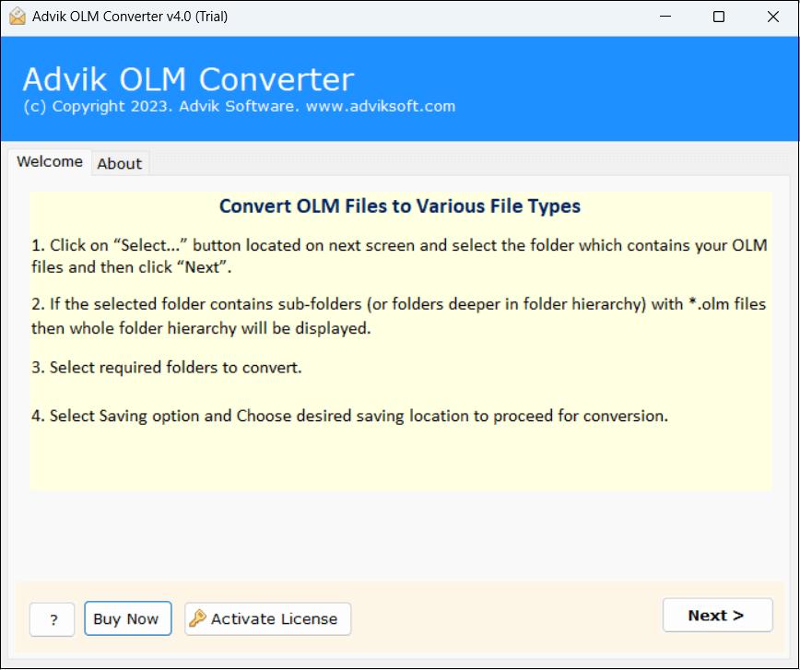Click step 3 'Select required folders to convert'
Image resolution: width=800 pixels, height=670 pixels.
pos(167,367)
